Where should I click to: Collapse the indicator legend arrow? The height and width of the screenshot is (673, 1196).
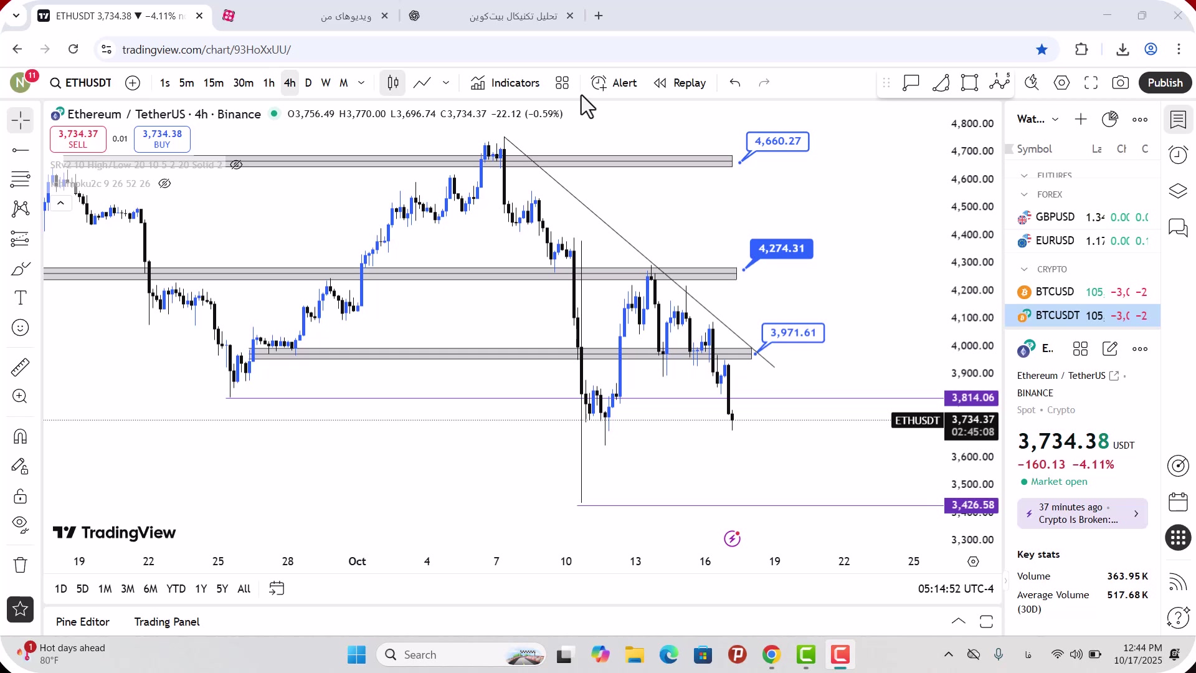coord(60,203)
